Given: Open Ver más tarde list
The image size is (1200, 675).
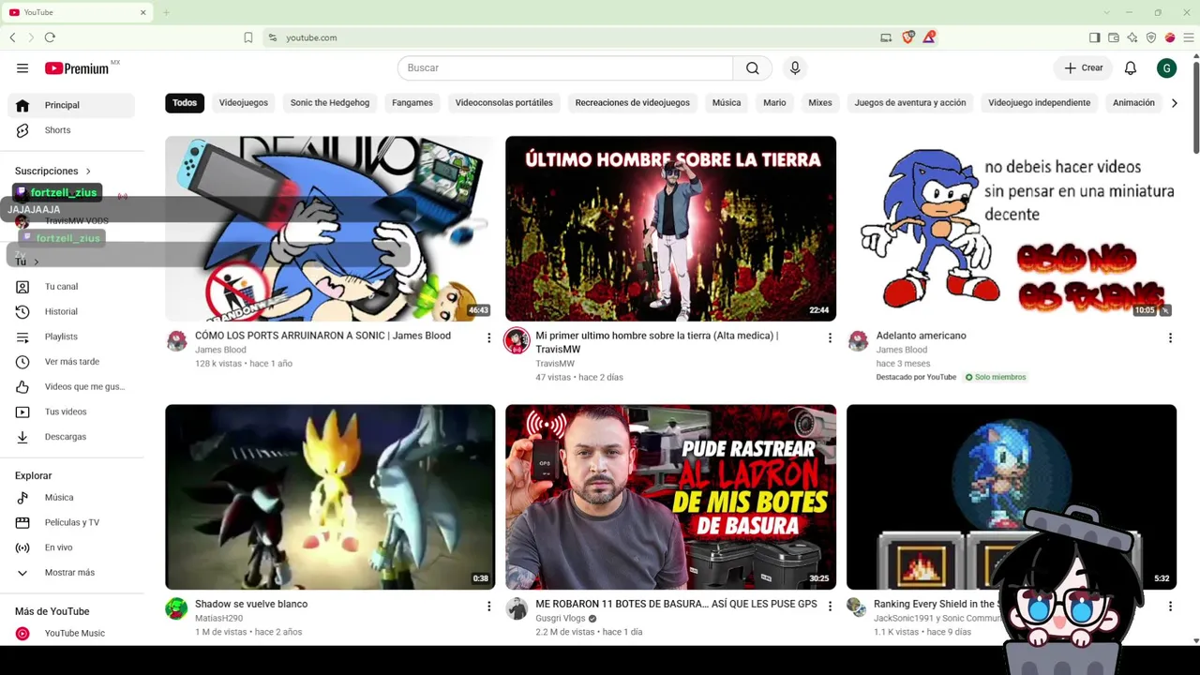Looking at the screenshot, I should tap(71, 362).
